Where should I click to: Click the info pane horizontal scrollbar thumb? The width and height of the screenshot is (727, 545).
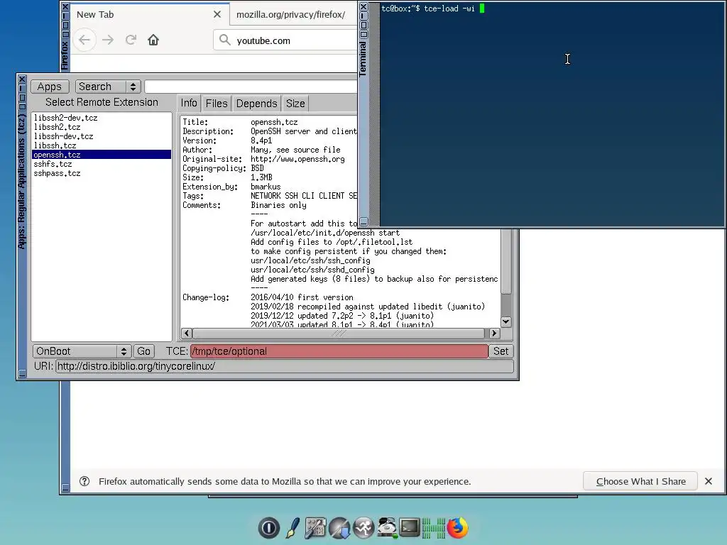pyautogui.click(x=339, y=334)
